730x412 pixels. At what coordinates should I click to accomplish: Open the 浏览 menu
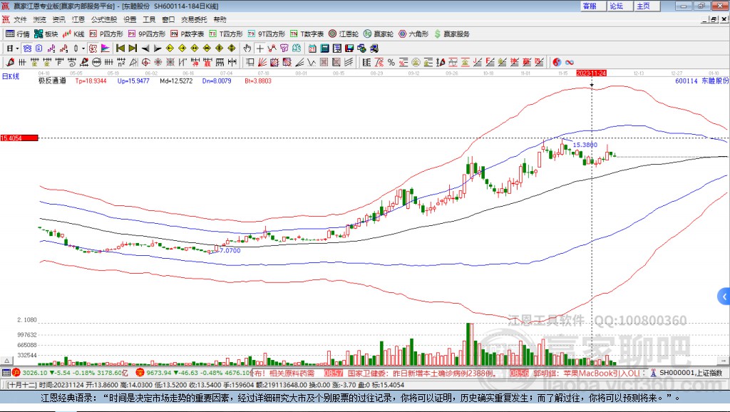pyautogui.click(x=40, y=19)
